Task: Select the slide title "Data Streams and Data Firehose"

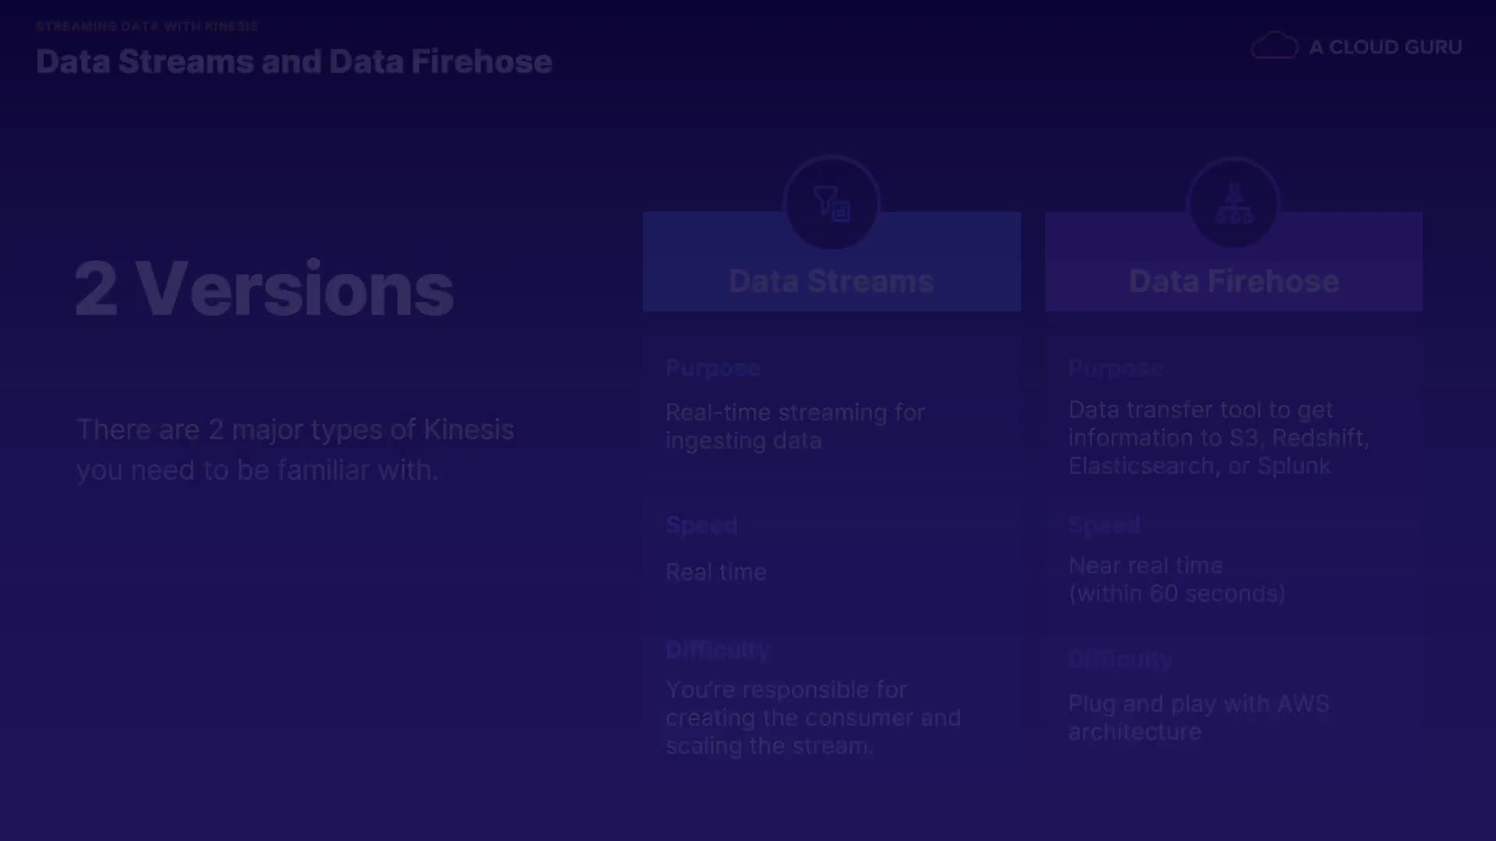Action: click(x=294, y=62)
